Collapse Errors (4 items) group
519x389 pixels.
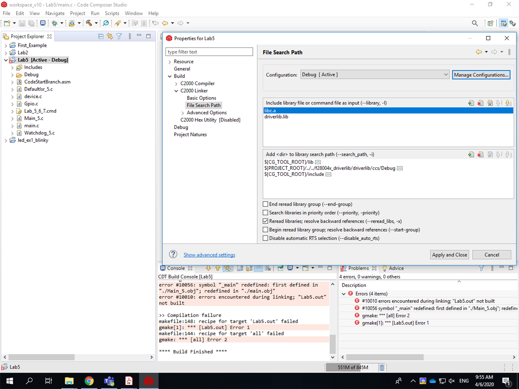(x=344, y=294)
